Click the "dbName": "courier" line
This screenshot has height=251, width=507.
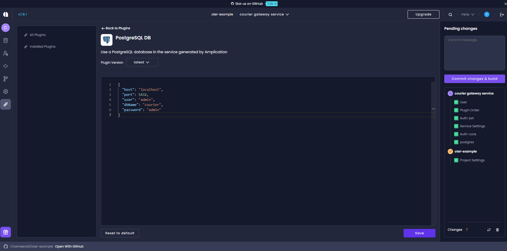pyautogui.click(x=143, y=105)
